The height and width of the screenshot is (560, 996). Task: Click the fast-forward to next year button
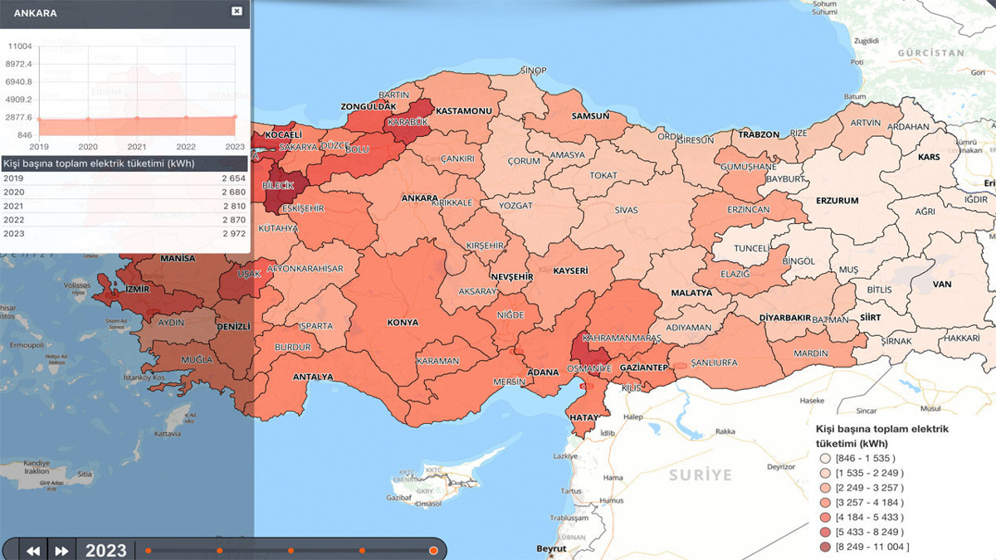tap(61, 550)
